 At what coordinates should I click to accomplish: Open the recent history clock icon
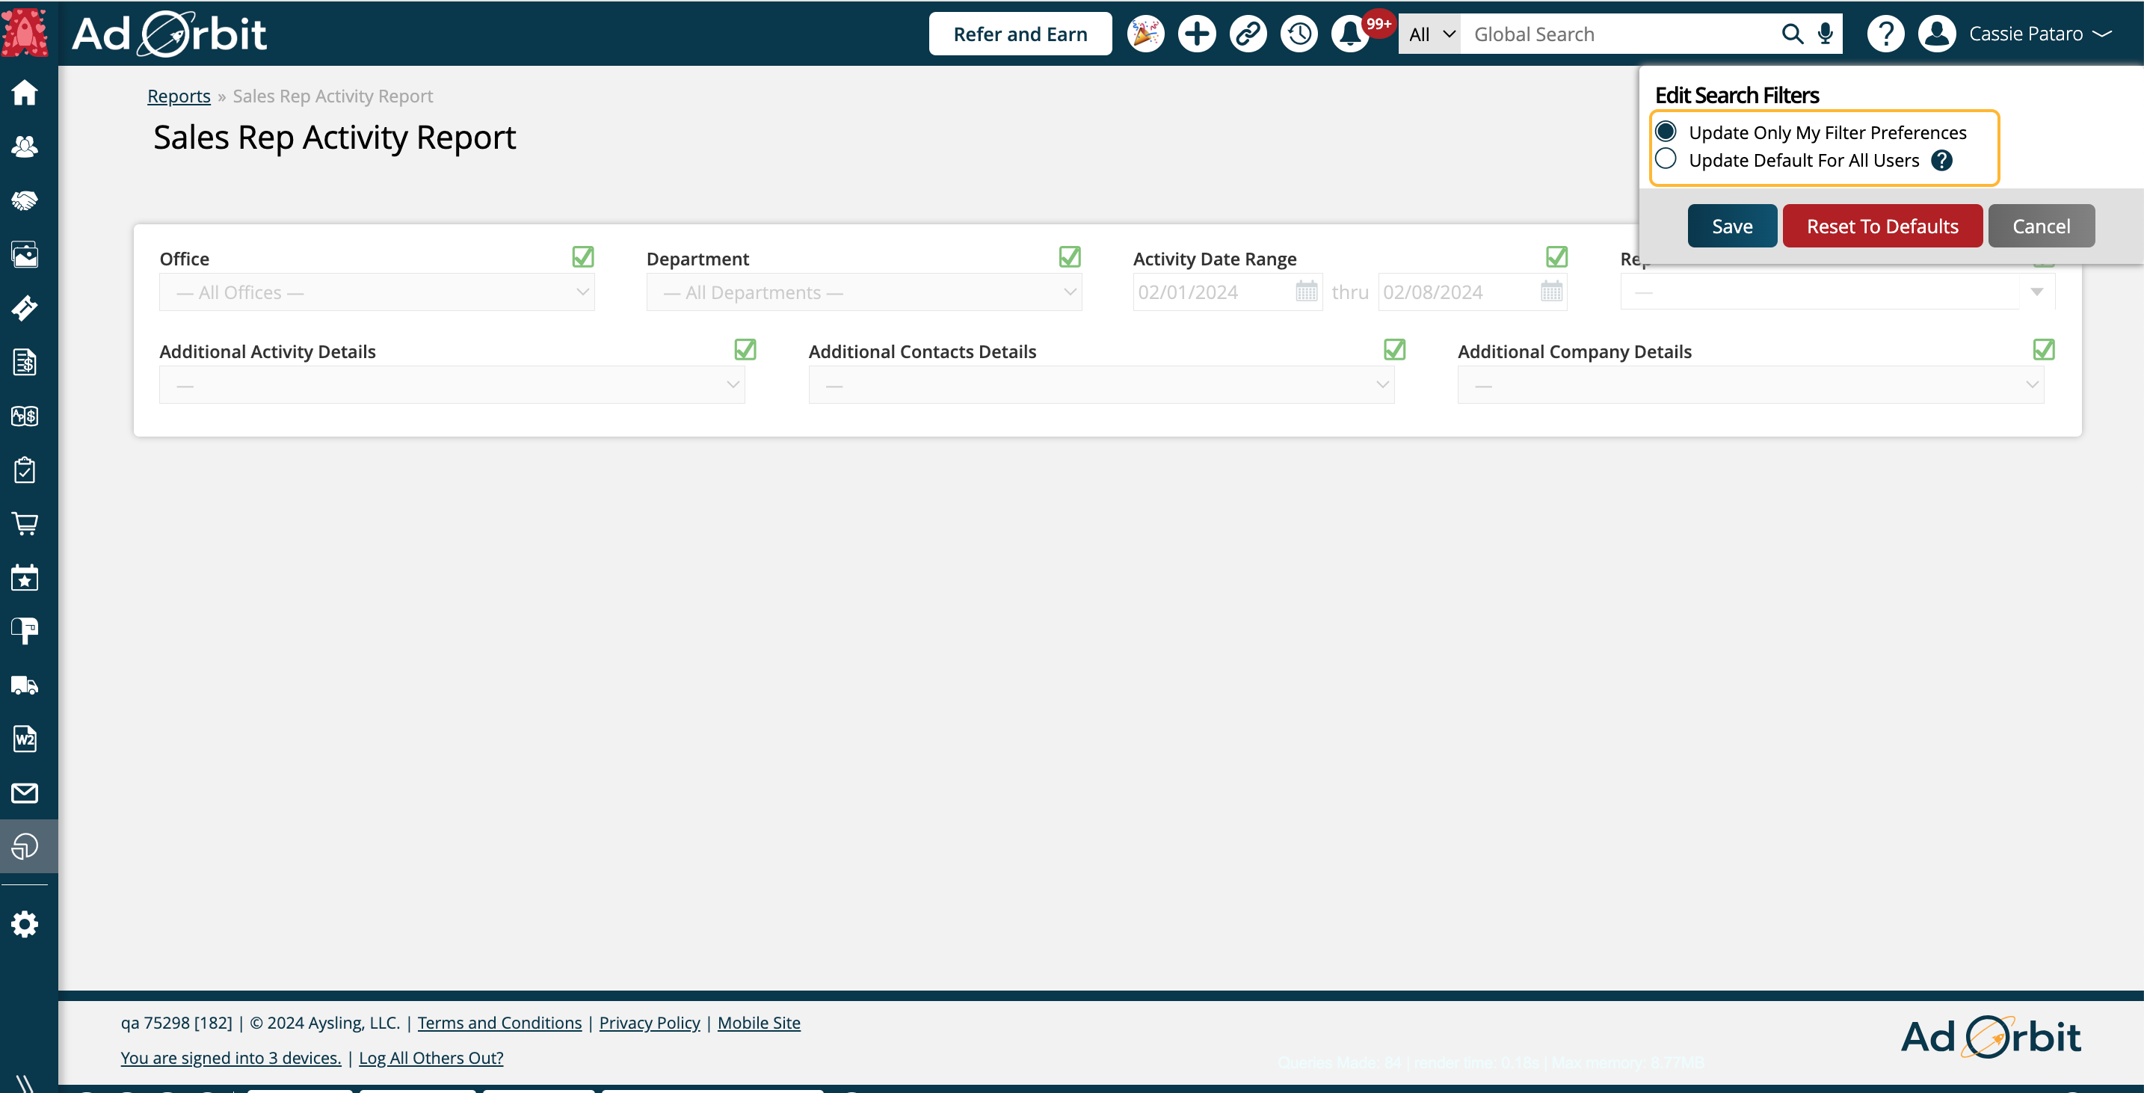tap(1299, 34)
